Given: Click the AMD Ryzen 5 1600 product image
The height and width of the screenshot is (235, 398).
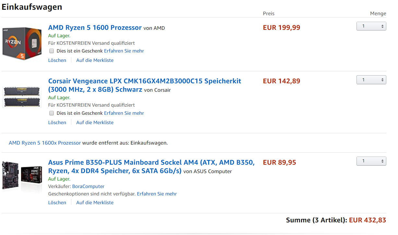Looking at the screenshot, I should pyautogui.click(x=22, y=42).
